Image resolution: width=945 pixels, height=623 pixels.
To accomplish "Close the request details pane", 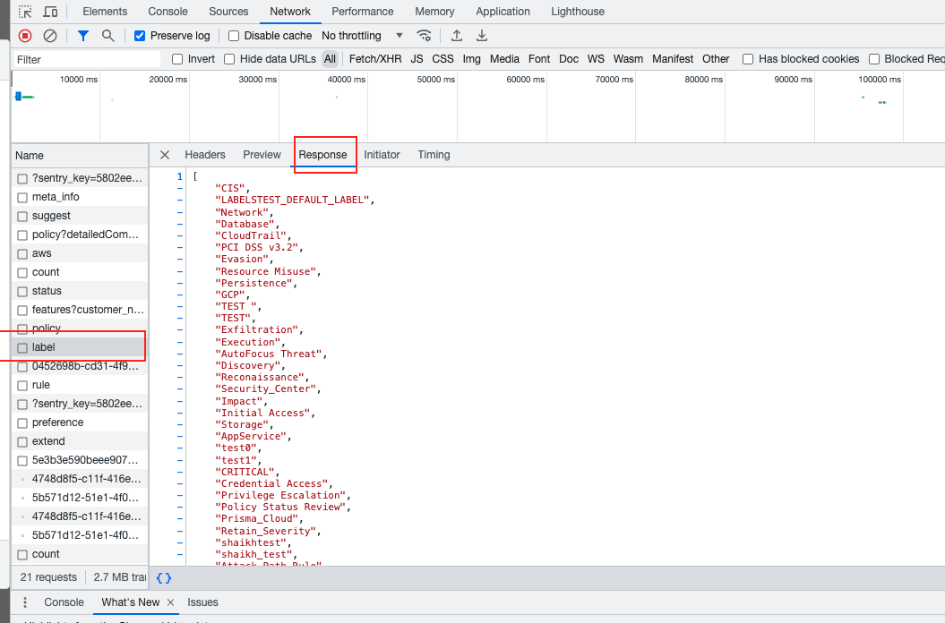I will tap(165, 155).
